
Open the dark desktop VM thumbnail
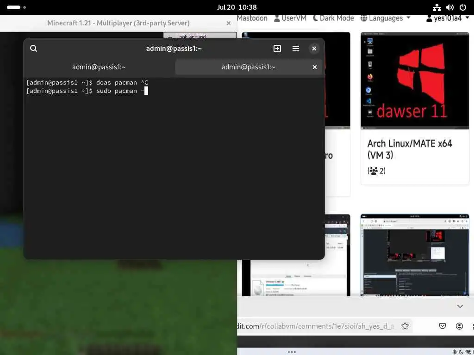[415, 255]
